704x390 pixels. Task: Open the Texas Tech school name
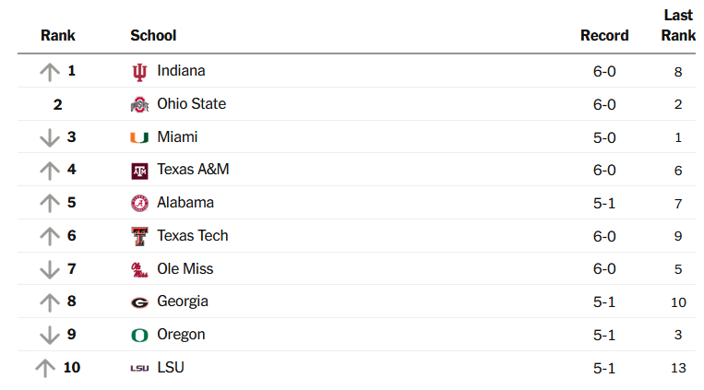(x=193, y=236)
